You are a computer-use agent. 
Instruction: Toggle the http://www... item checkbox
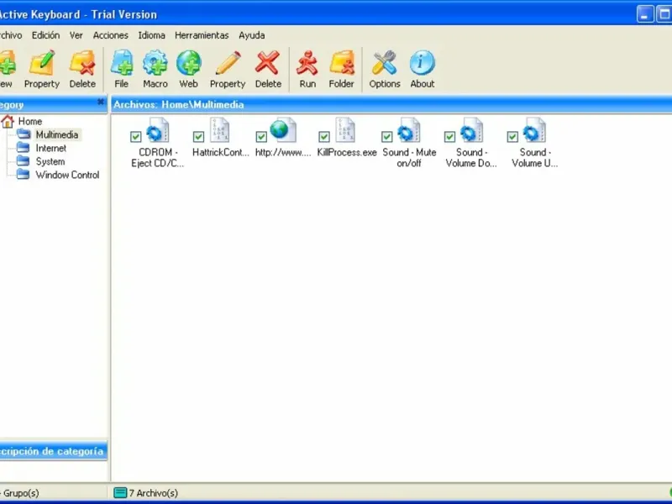261,137
